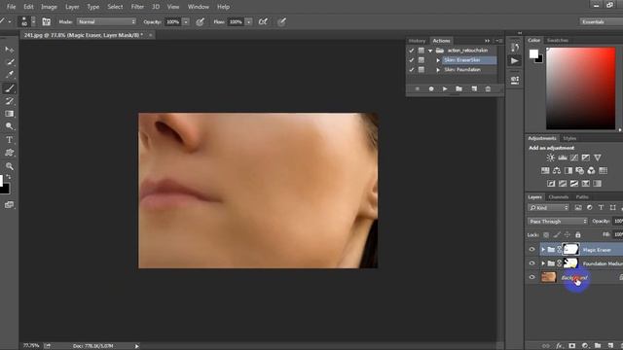The height and width of the screenshot is (350, 623).
Task: Open the Filter menu
Action: tap(137, 7)
